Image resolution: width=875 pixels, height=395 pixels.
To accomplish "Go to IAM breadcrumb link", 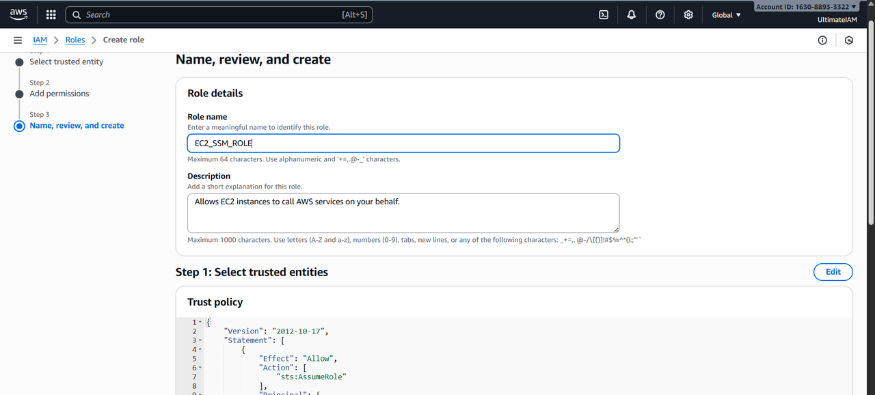I will coord(40,40).
